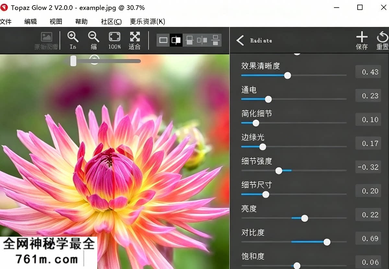The width and height of the screenshot is (389, 269).
Task: Click the 简化细节 slider handle
Action: point(256,123)
